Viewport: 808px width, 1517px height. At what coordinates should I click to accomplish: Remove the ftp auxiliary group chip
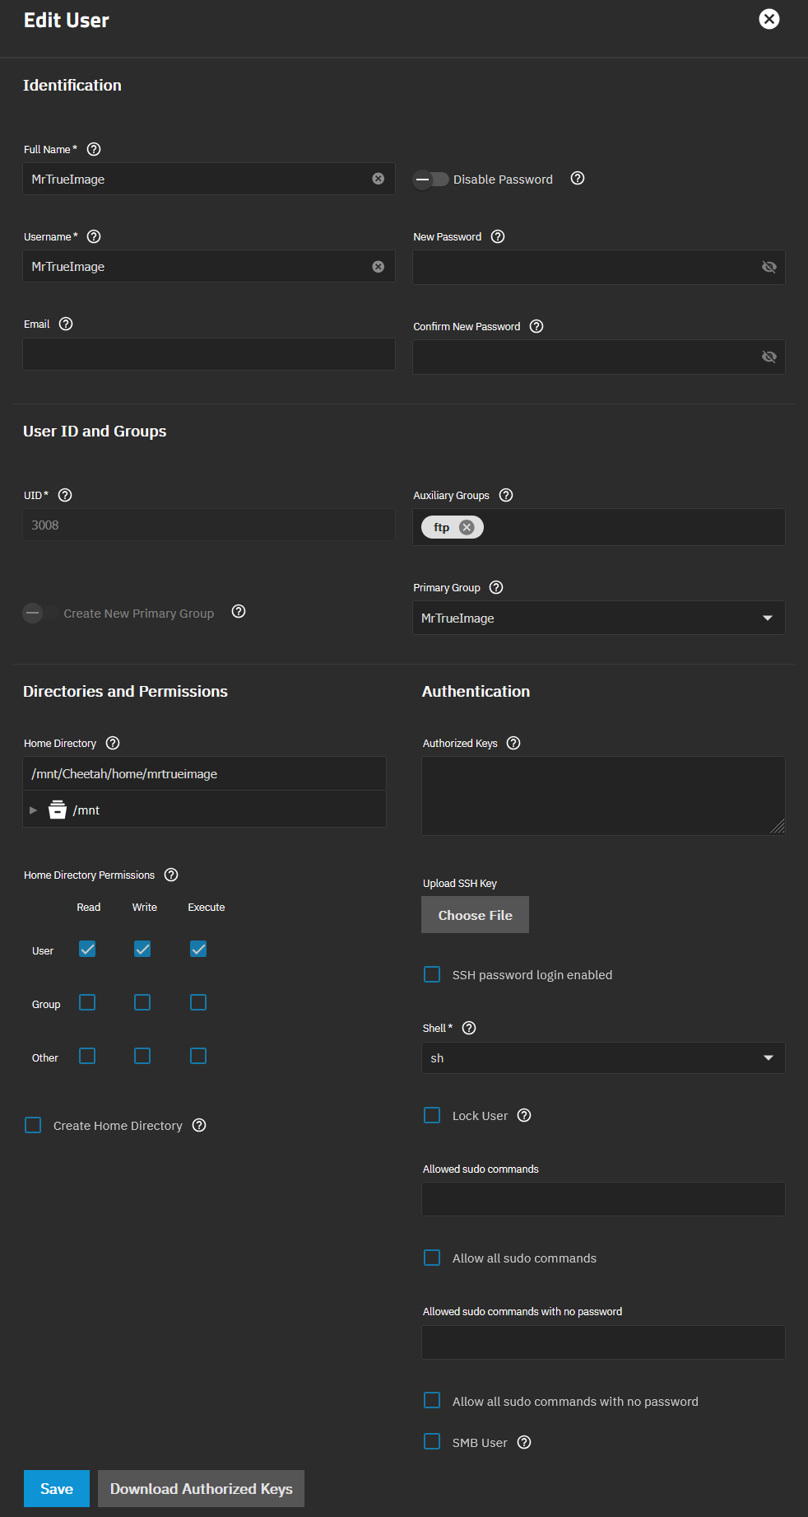click(x=467, y=527)
